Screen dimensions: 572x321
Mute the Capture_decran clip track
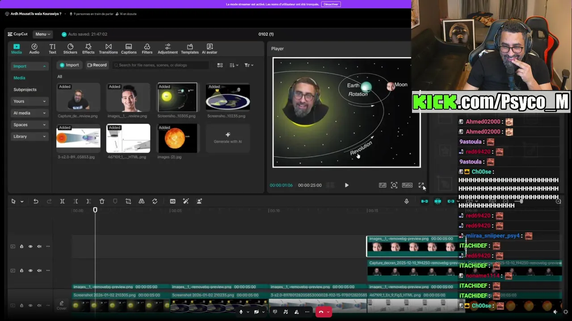pos(39,271)
